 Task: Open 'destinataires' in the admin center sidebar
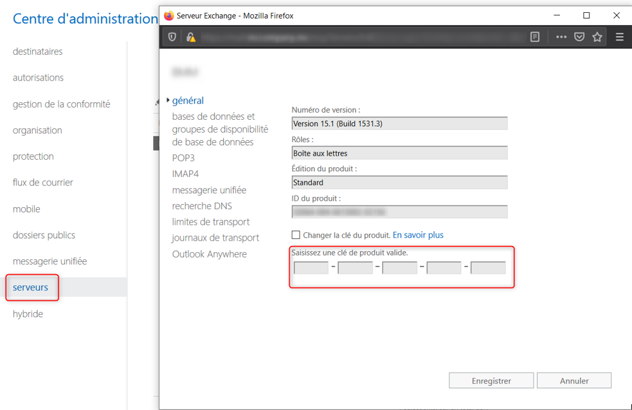37,51
